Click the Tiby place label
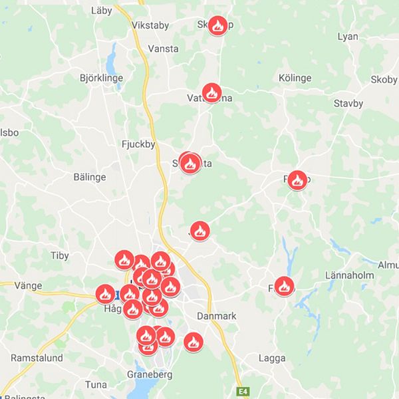This screenshot has width=399, height=399. click(x=60, y=256)
